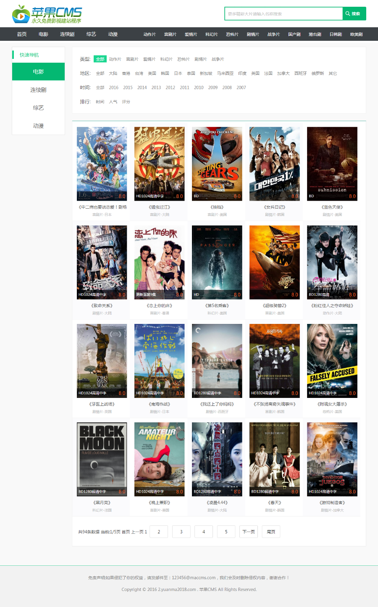378x607 pixels.
Task: Open the Passenger 第5名乘客 poster
Action: click(x=217, y=262)
